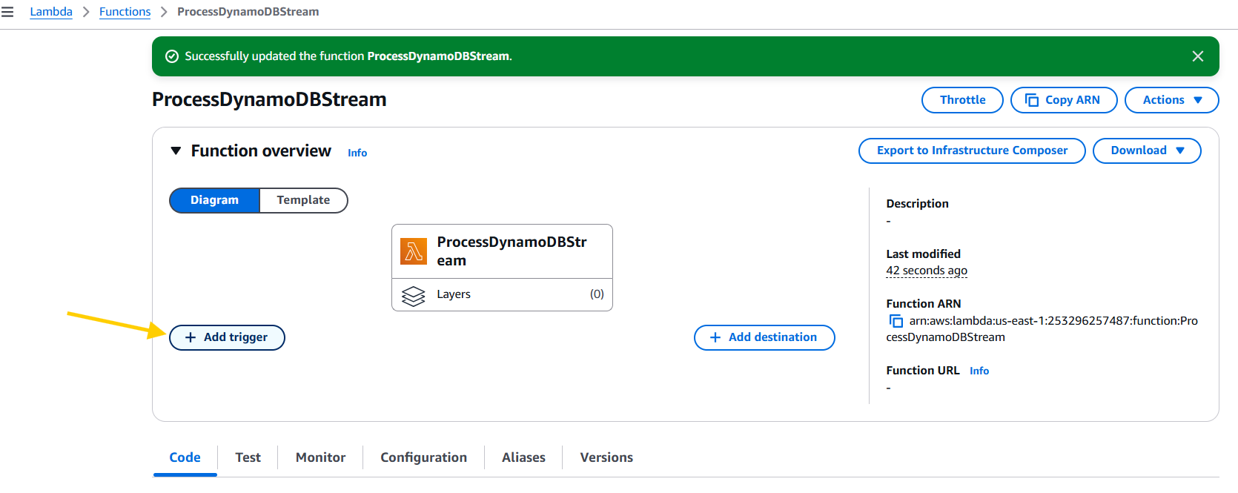Click the Layers stack icon
Viewport: 1238px width, 493px height.
413,295
